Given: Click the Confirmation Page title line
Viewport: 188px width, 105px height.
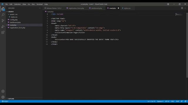Looking at the screenshot, I should point(70,33).
